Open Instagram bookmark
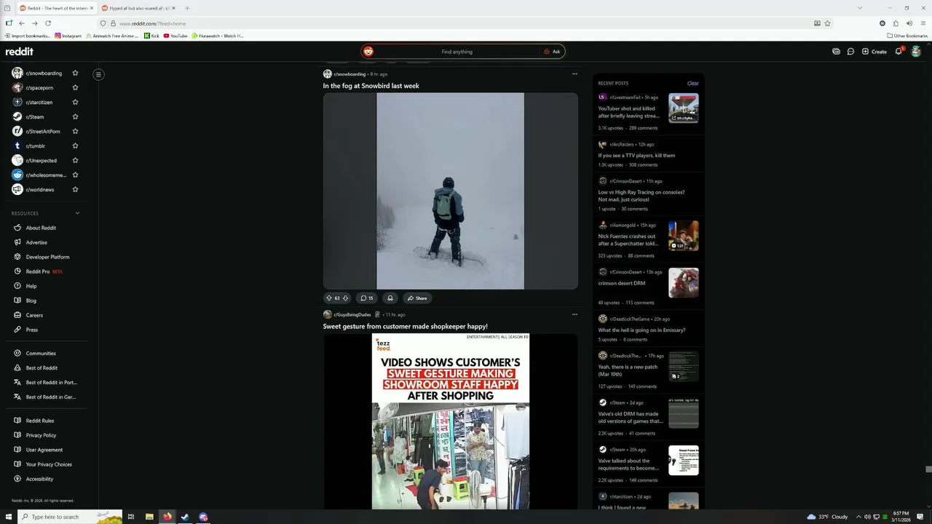Screen dimensions: 932x524 point(68,36)
